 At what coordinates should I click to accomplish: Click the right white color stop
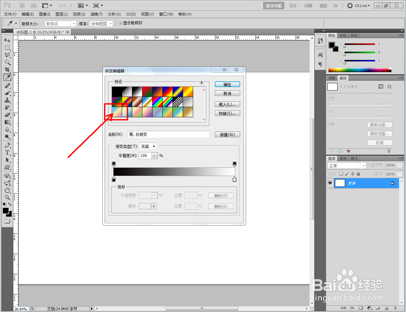click(x=235, y=180)
